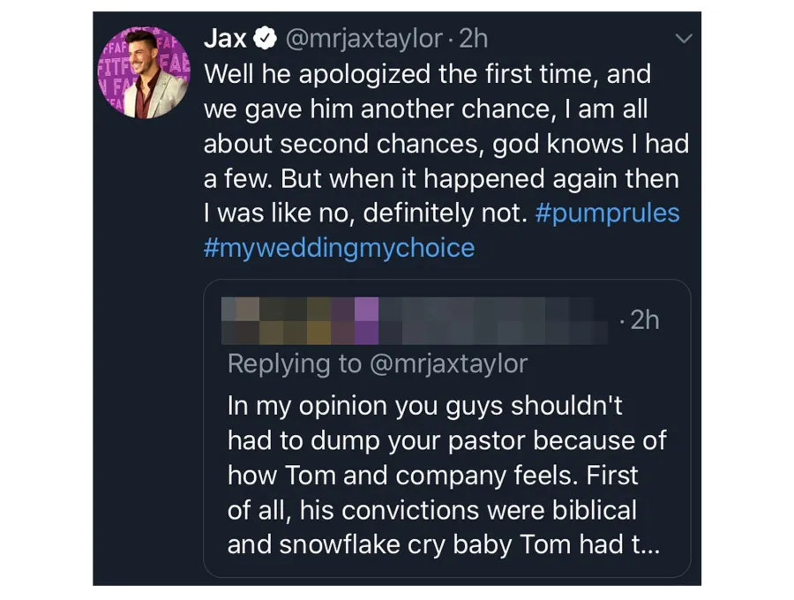Screen dimensions: 794x600
Task: Expand the down-arrow menu on Jax's tweet
Action: 685,39
